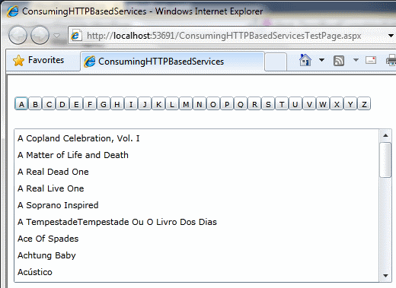Select letter X filter button

coord(337,104)
